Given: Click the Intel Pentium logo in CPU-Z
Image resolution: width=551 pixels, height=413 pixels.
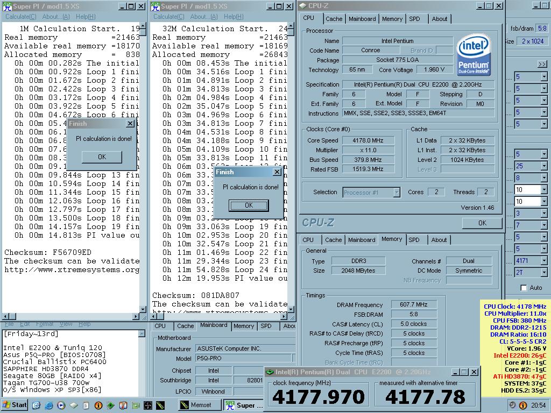Looking at the screenshot, I should 474,55.
